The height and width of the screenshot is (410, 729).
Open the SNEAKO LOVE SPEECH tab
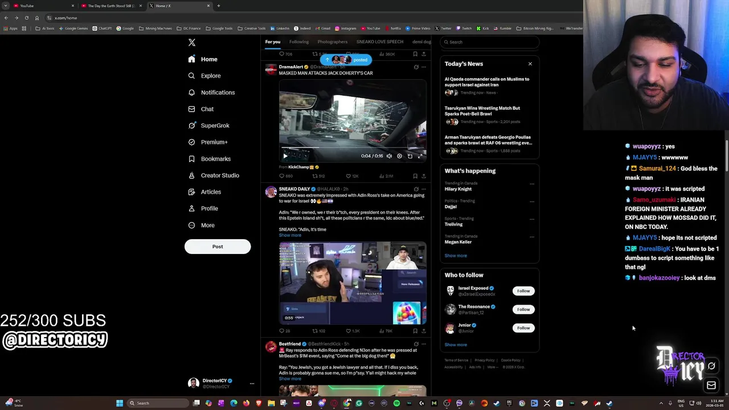tap(379, 42)
